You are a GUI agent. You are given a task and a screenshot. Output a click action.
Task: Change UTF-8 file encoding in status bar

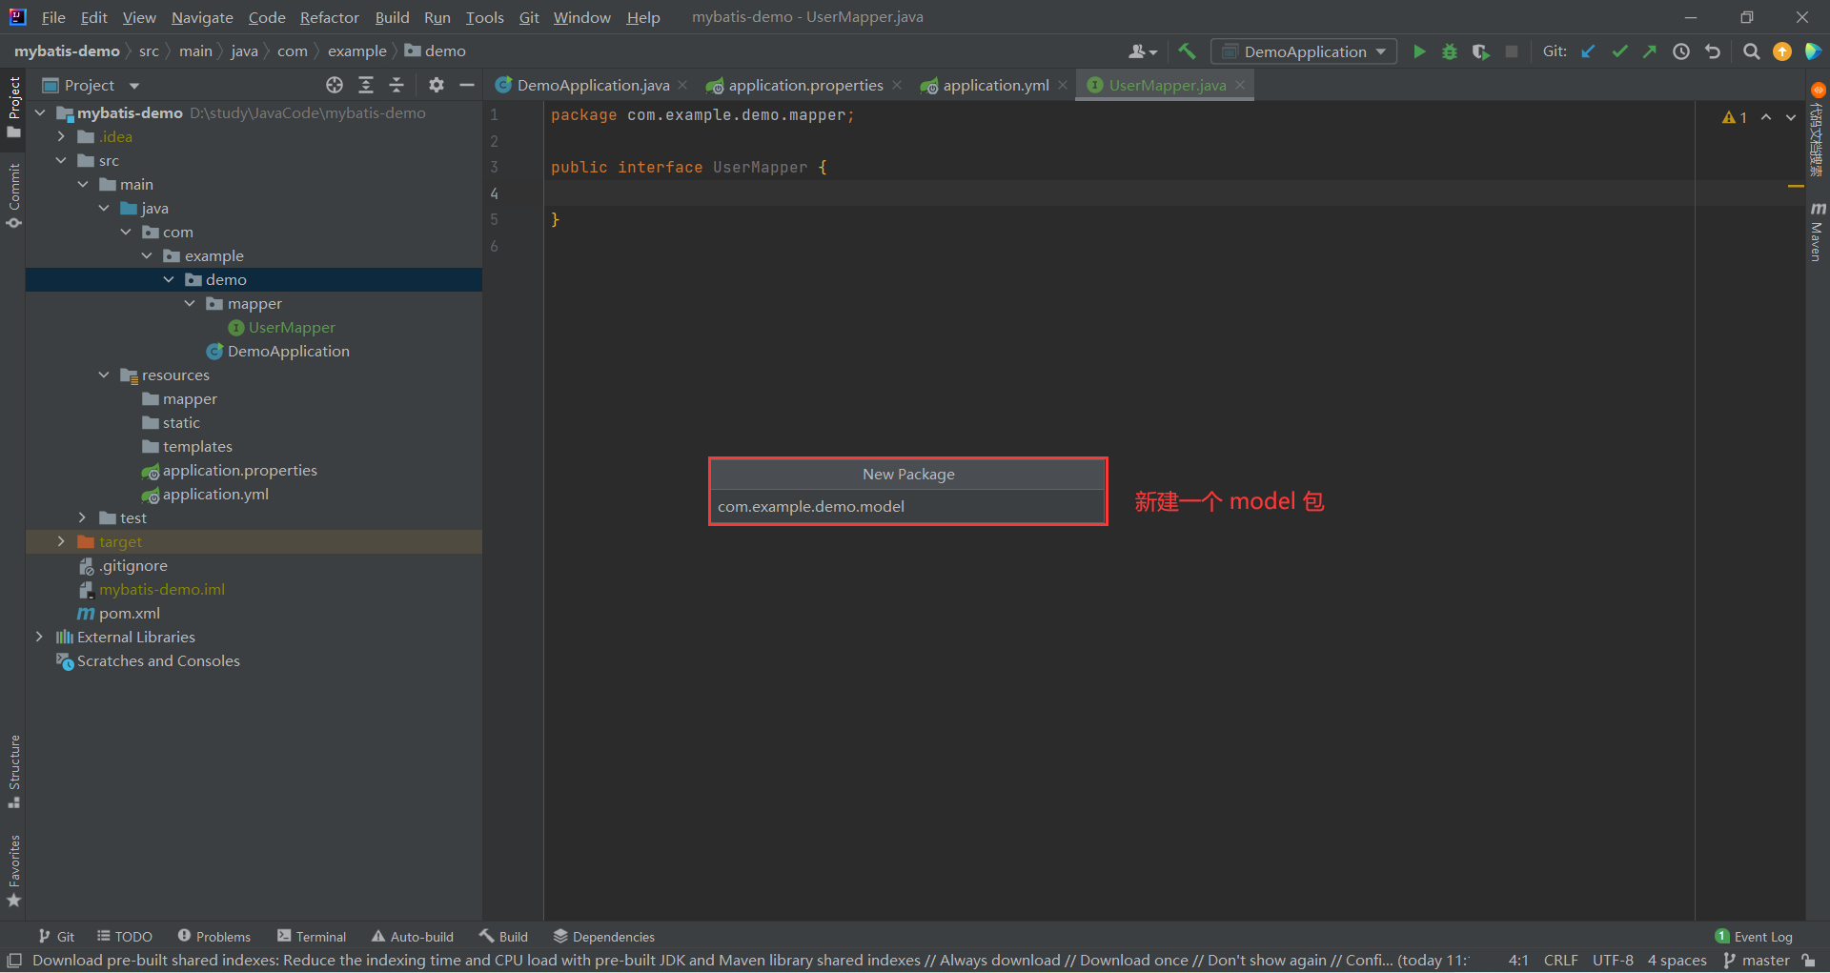click(x=1613, y=960)
